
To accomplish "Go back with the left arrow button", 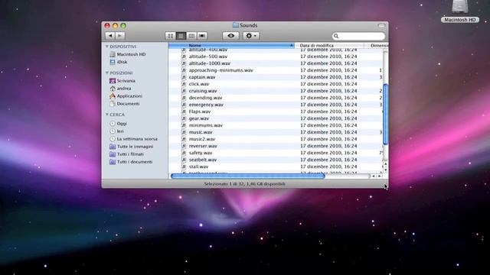I will click(110, 36).
